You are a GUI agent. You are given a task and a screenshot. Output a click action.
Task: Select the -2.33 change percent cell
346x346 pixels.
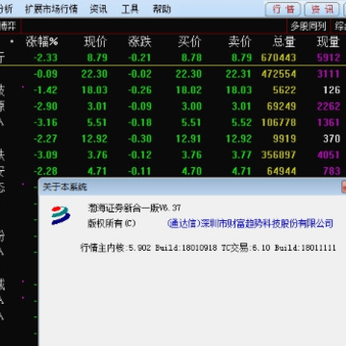point(45,58)
